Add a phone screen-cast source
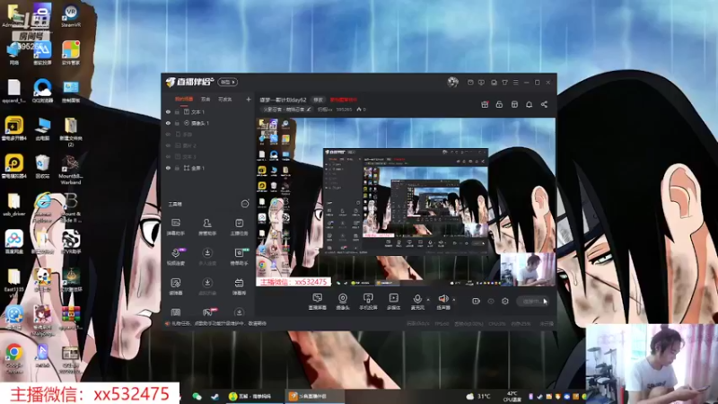The image size is (718, 404). (x=368, y=302)
